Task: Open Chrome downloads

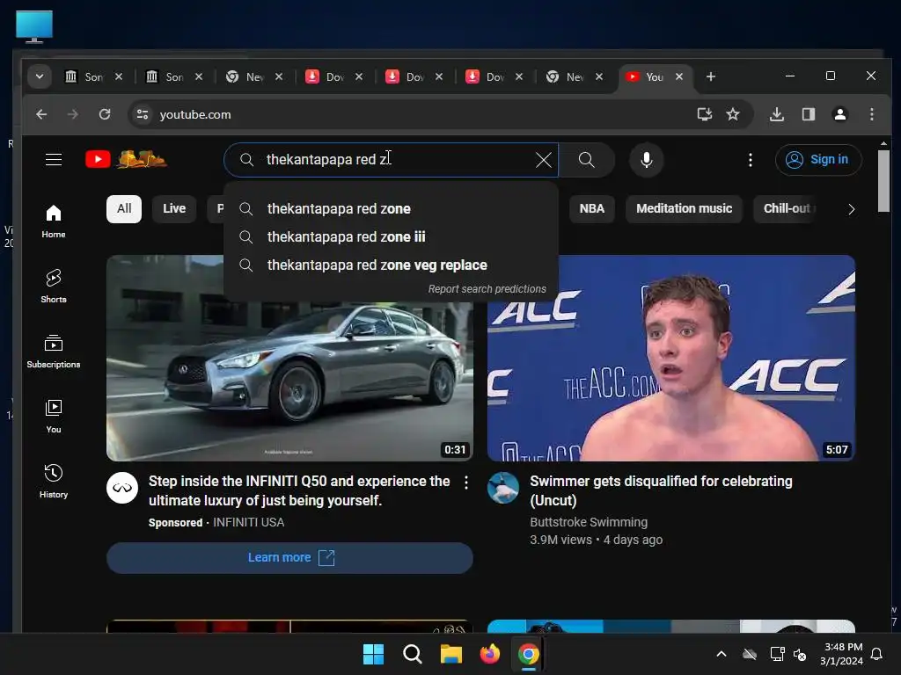Action: click(x=776, y=114)
